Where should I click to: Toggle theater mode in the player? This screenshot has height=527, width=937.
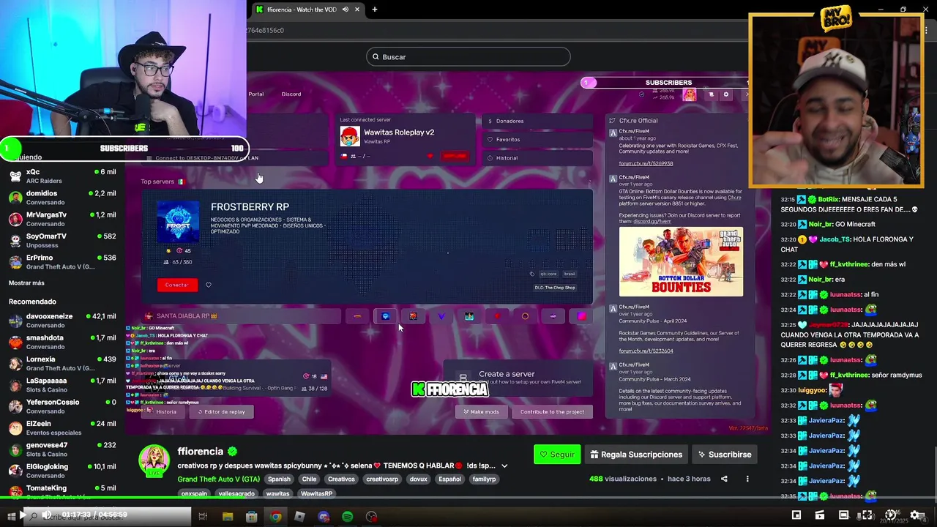(843, 515)
